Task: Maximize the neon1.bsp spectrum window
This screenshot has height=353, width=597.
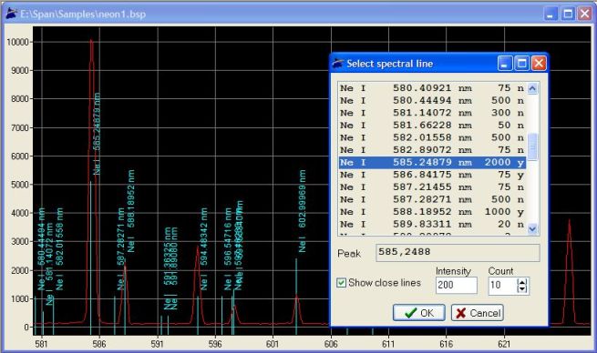Action: [x=568, y=14]
